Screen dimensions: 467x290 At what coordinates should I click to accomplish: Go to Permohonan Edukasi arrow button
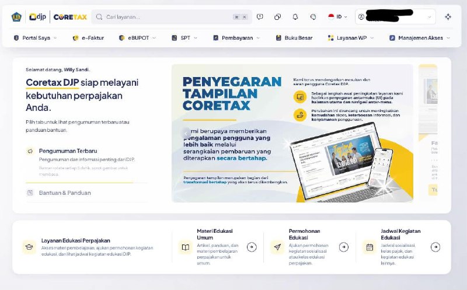[344, 247]
